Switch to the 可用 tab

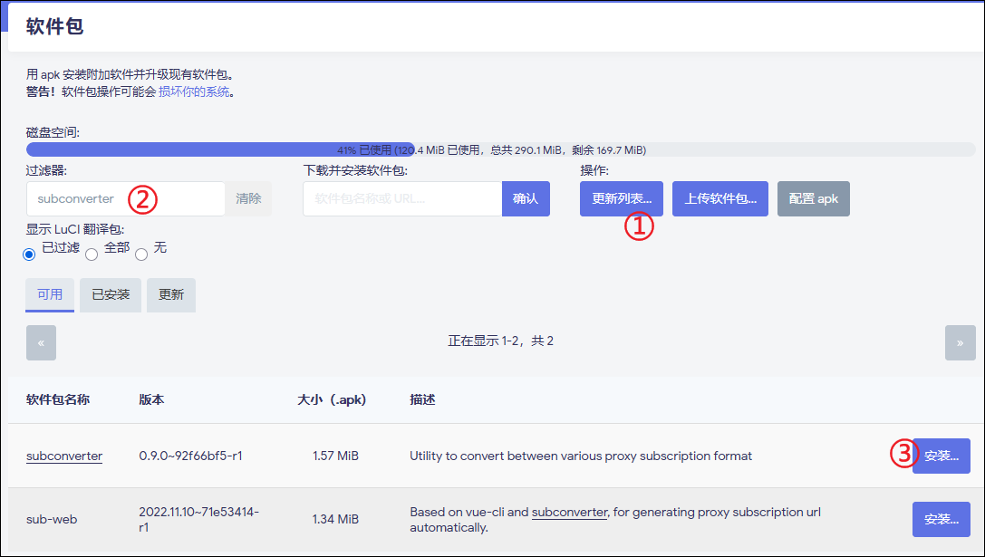click(x=50, y=294)
